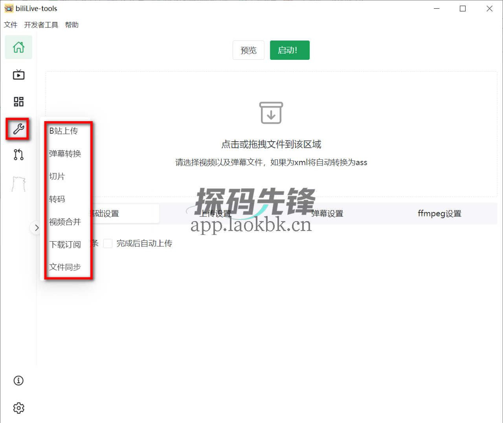Open the dashboard grid icon
503x423 pixels.
coord(18,102)
